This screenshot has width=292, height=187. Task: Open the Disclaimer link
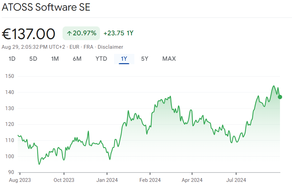110,47
